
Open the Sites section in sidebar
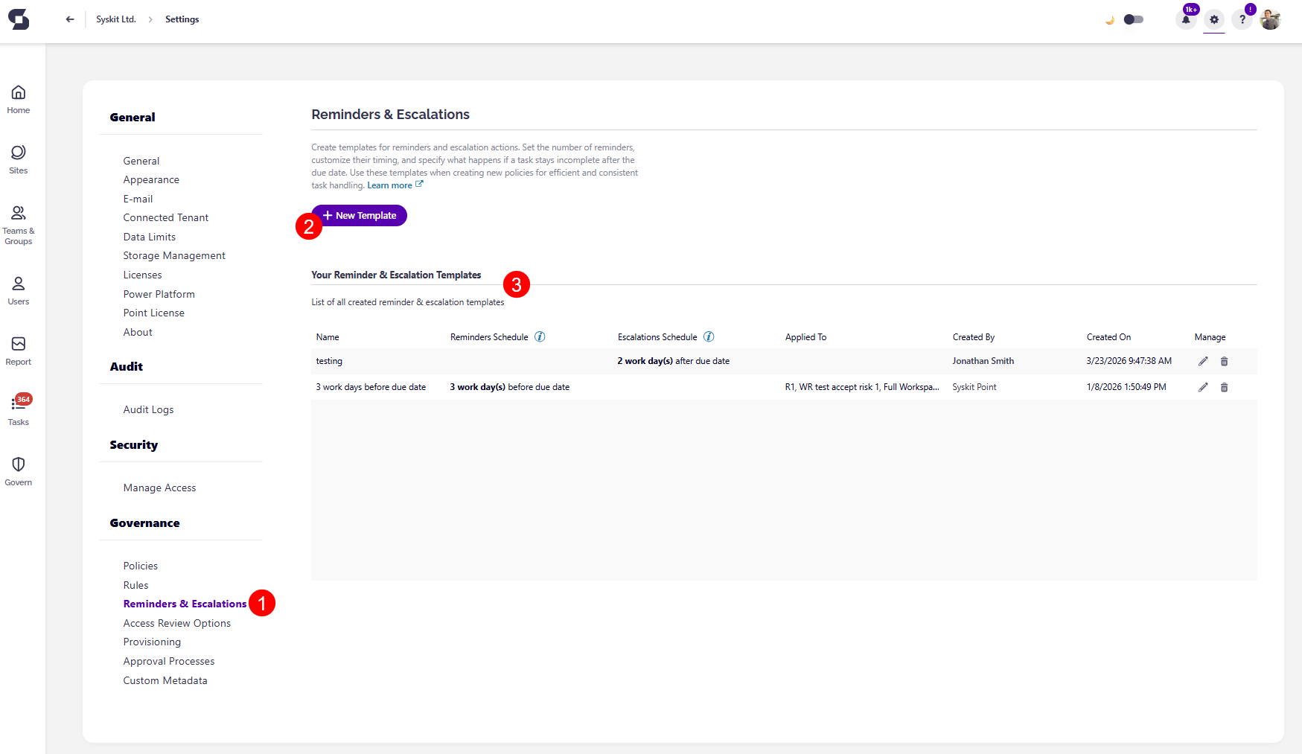click(19, 159)
